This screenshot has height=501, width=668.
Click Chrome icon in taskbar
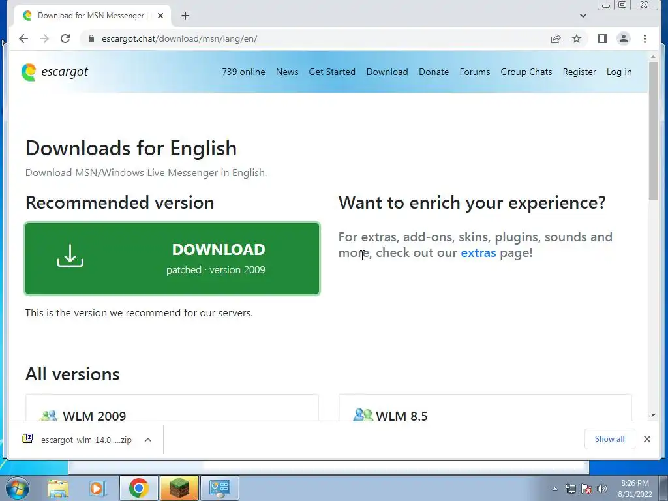pyautogui.click(x=138, y=488)
